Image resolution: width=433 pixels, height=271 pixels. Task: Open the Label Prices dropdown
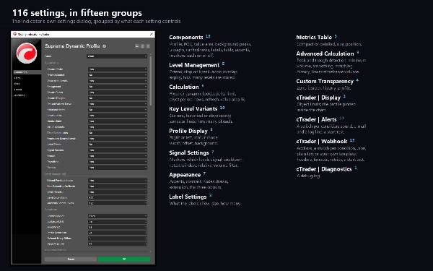pyautogui.click(x=118, y=145)
